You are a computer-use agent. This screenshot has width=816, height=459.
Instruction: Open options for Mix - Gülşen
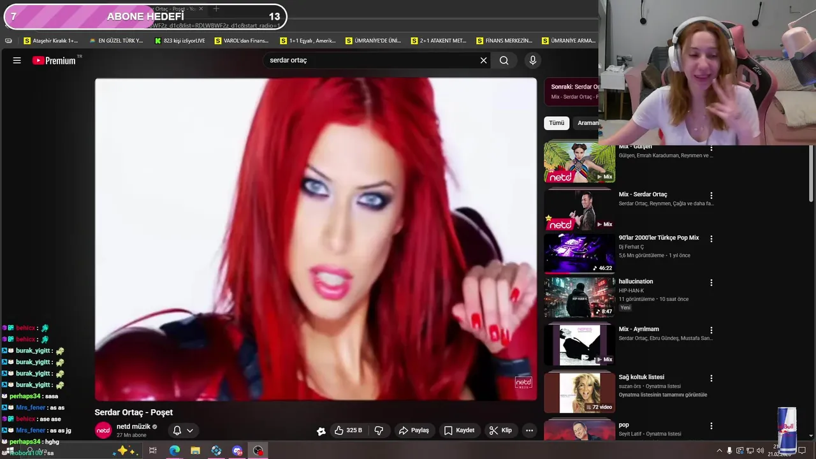(711, 148)
